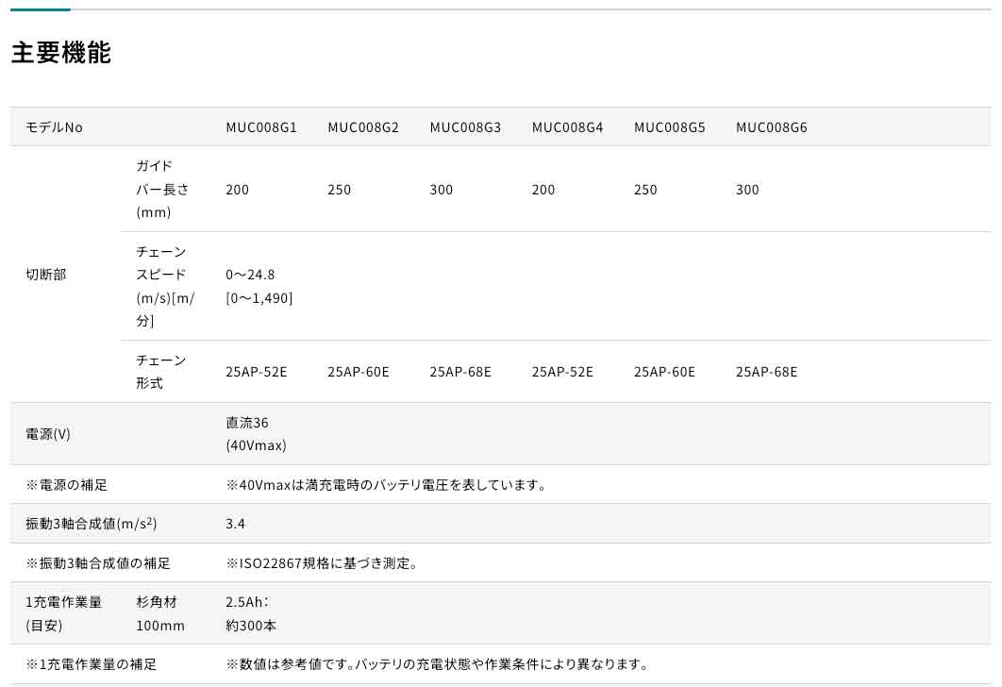Click model MUC008G2 in the header row
The height and width of the screenshot is (687, 1002).
pyautogui.click(x=363, y=127)
